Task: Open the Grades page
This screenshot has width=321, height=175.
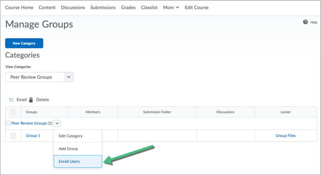Action: (x=128, y=8)
